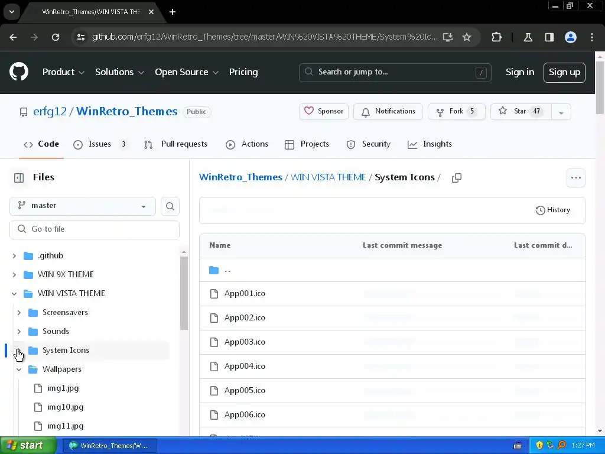This screenshot has height=454, width=605.
Task: Open the Chrome Labs flask icon
Action: point(528,37)
